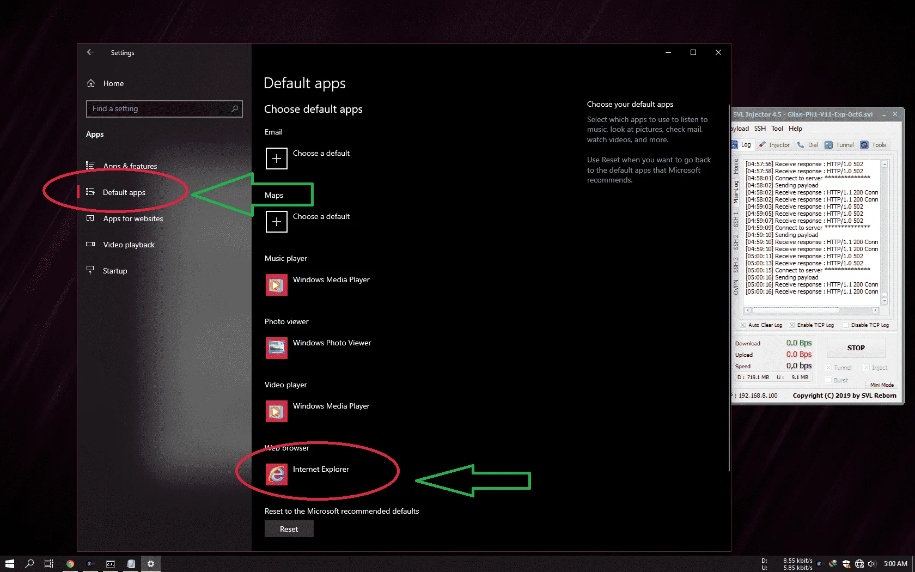Choose a default Email app plus icon
915x572 pixels.
click(x=277, y=159)
